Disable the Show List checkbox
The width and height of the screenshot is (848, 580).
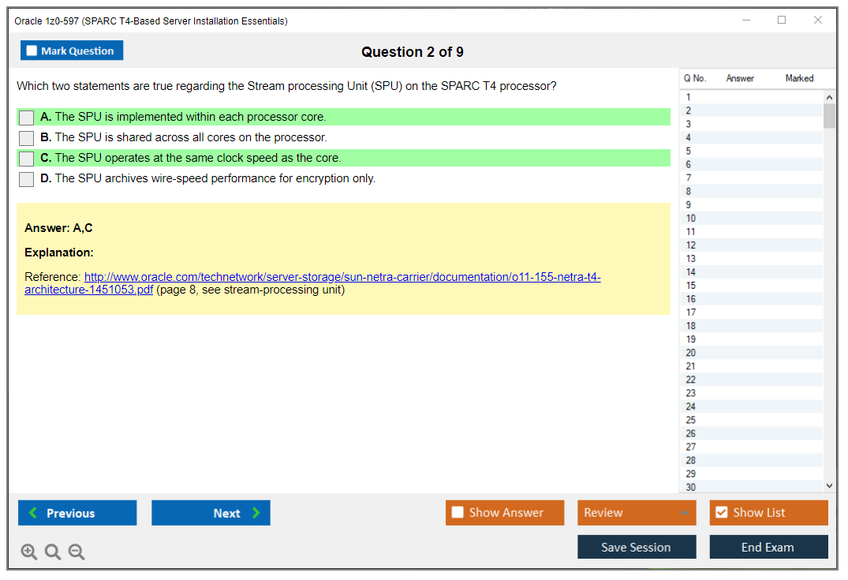click(x=721, y=512)
